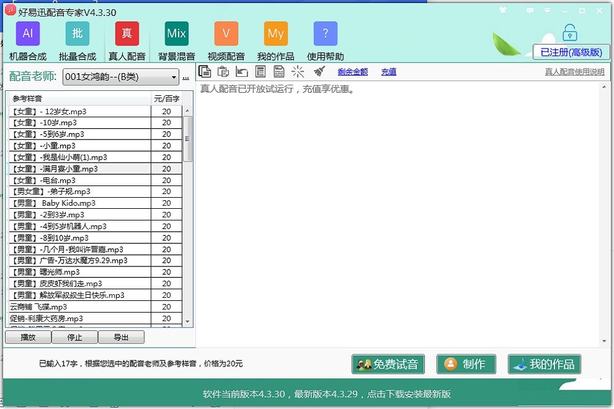Click the text area scrollbar down arrow
Image resolution: width=614 pixels, height=409 pixels.
(604, 341)
